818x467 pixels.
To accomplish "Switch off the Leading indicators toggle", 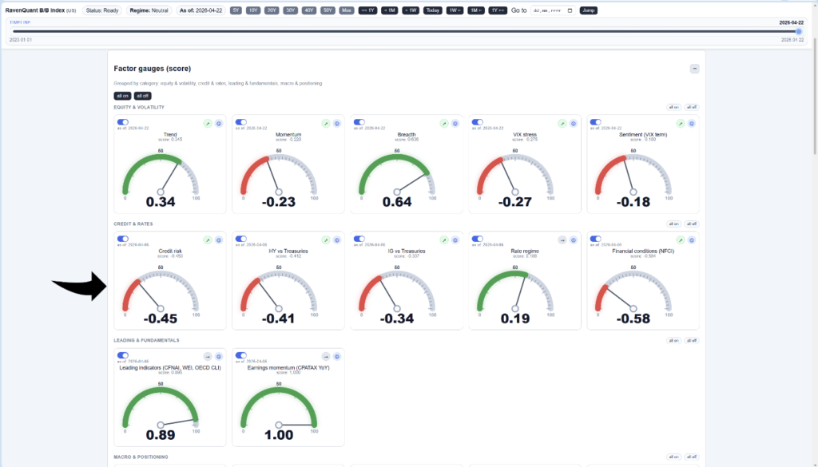I will 122,355.
